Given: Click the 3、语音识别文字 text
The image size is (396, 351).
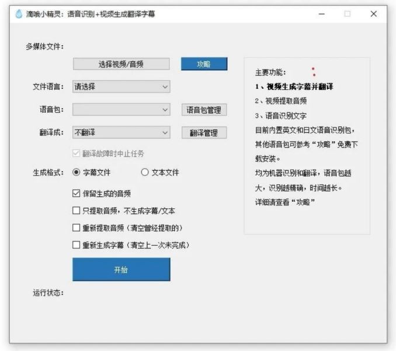Looking at the screenshot, I should [281, 116].
